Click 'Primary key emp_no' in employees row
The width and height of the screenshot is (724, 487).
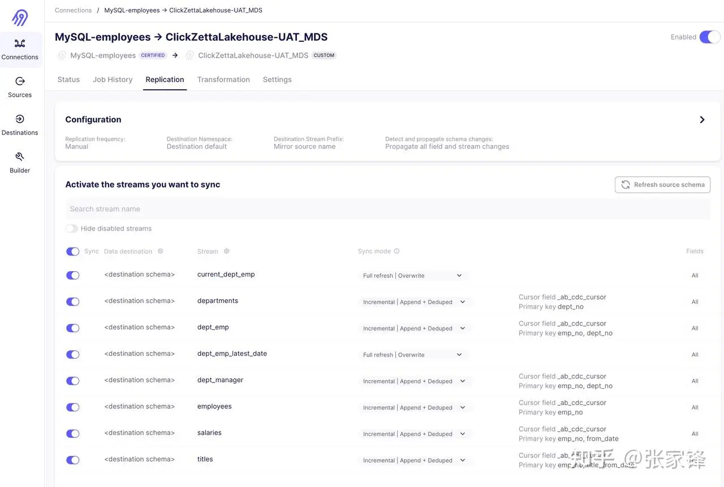(x=551, y=412)
